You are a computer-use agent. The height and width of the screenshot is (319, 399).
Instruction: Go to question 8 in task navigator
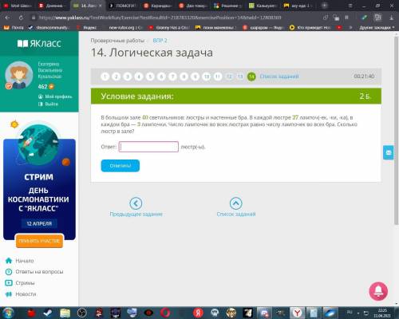[x=184, y=77]
